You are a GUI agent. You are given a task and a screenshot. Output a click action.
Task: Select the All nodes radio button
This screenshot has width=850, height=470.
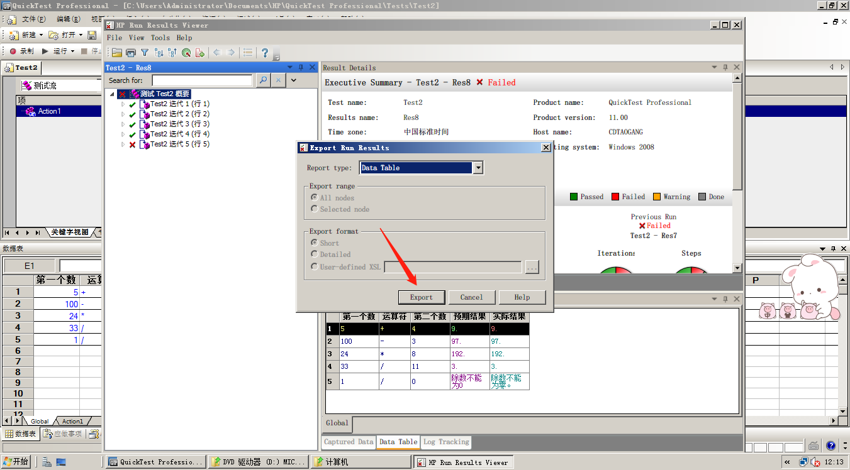[x=315, y=197]
